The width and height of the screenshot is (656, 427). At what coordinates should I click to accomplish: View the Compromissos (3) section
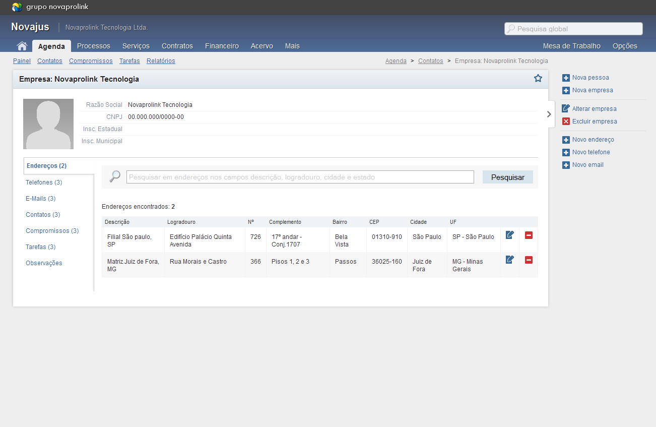pyautogui.click(x=52, y=230)
